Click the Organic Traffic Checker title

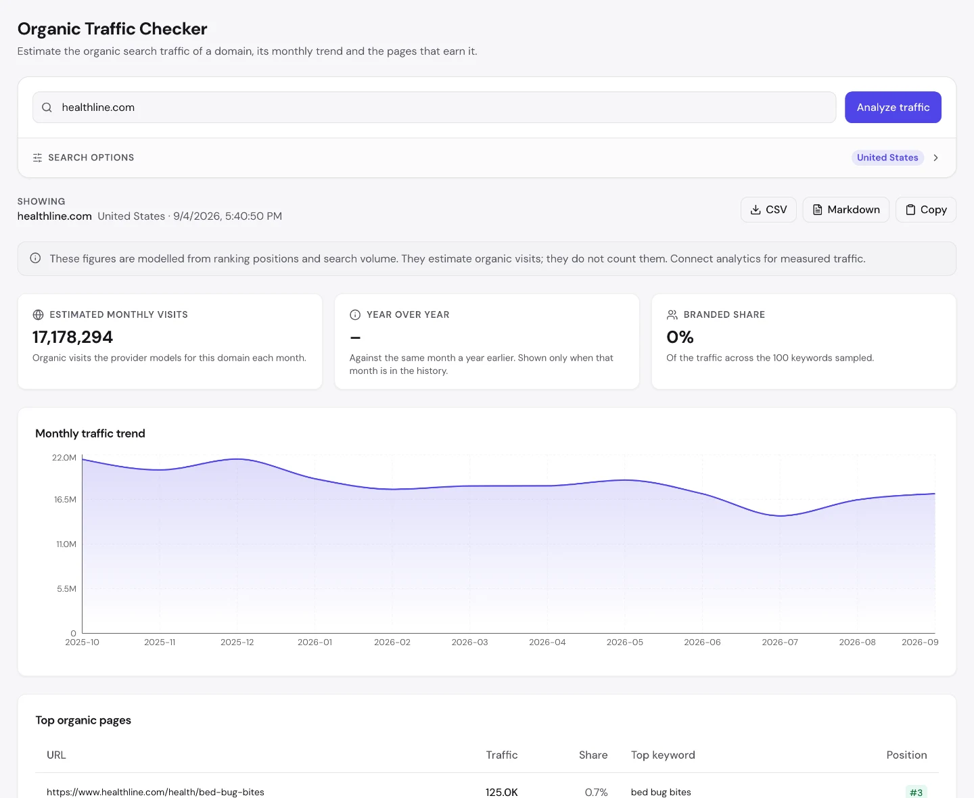tap(112, 29)
